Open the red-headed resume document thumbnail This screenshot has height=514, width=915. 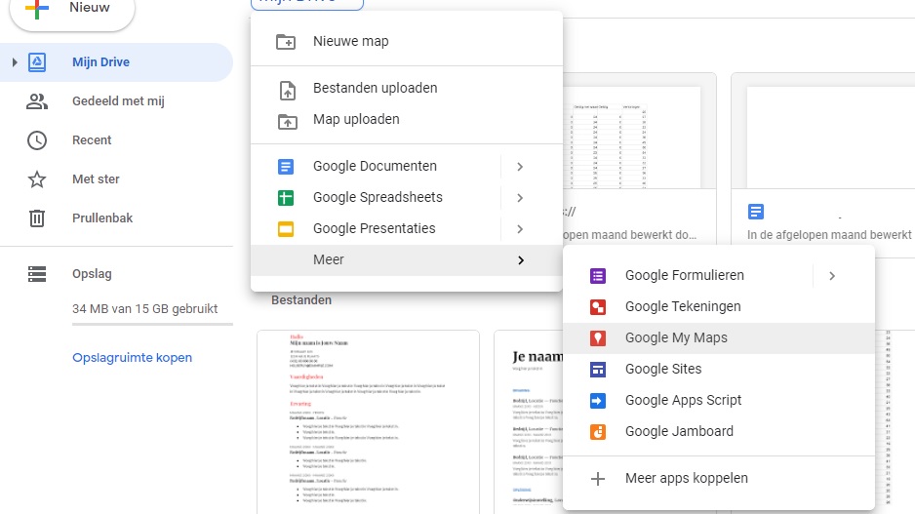click(368, 421)
